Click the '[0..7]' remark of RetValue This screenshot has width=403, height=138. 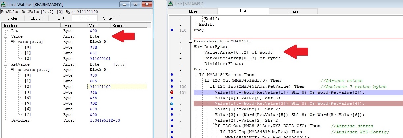coord(120,64)
